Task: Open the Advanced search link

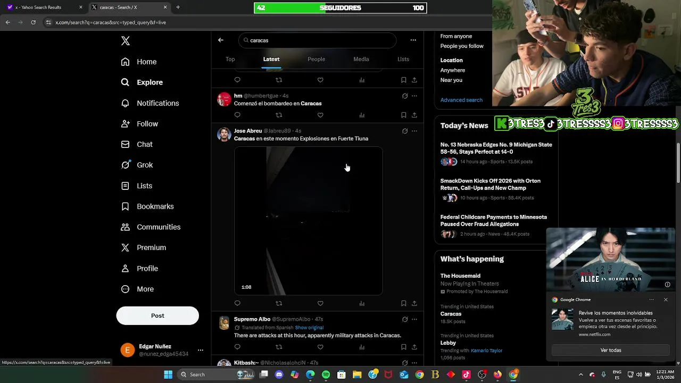Action: pyautogui.click(x=461, y=100)
